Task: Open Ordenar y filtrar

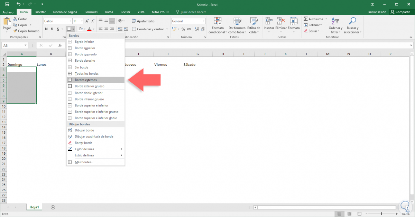Action: pyautogui.click(x=335, y=25)
